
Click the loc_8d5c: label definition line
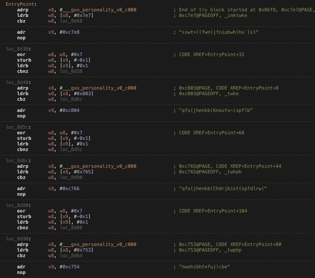(19, 127)
